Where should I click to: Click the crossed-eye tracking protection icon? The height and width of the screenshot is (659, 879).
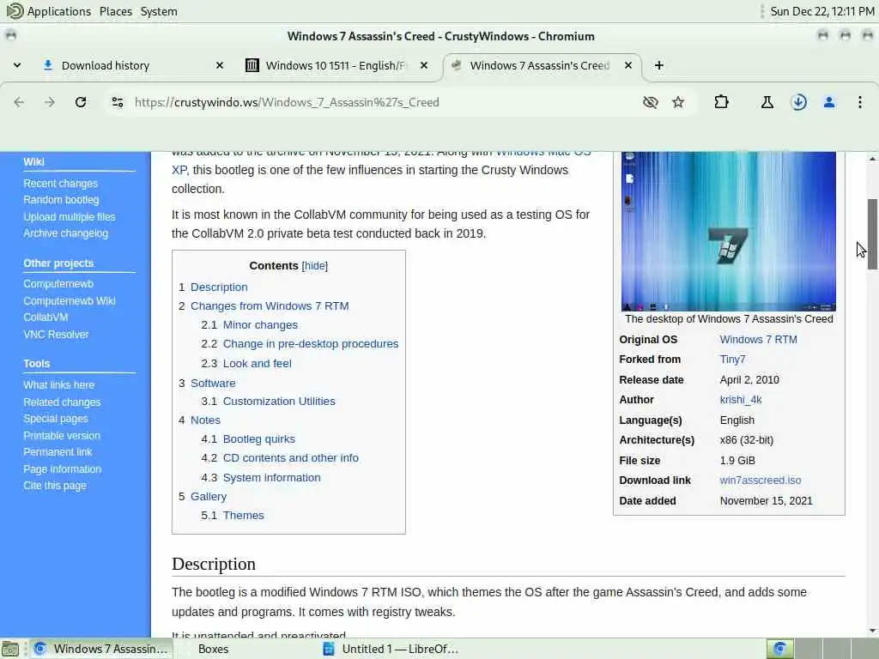pos(651,102)
